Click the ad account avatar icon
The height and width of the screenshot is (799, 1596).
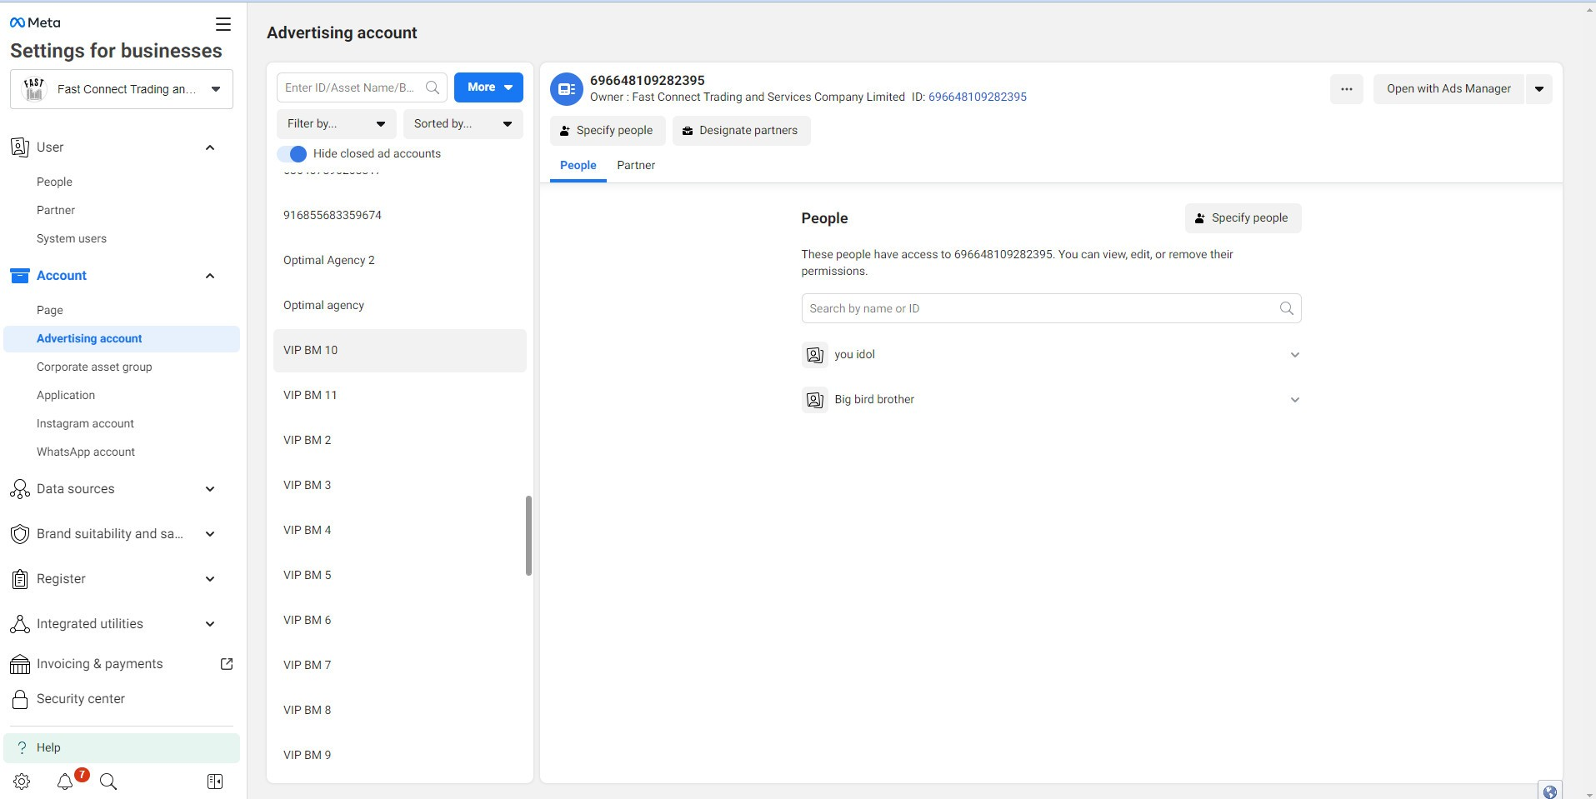pyautogui.click(x=567, y=89)
